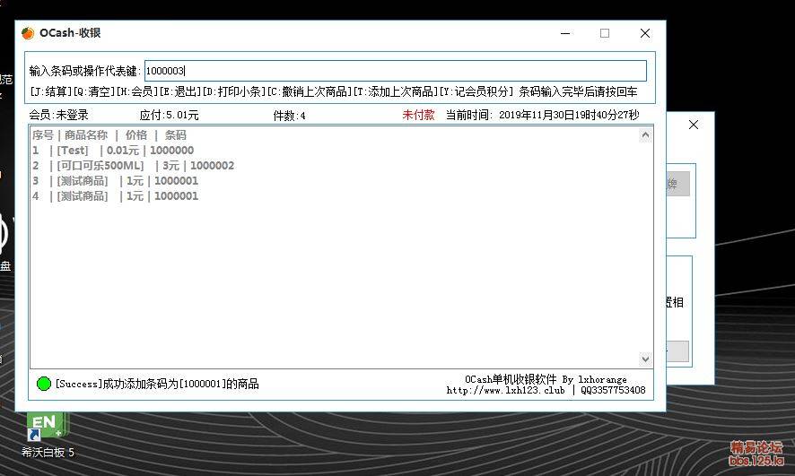Select row 3 [测试商品] 1000001 item

[115, 181]
